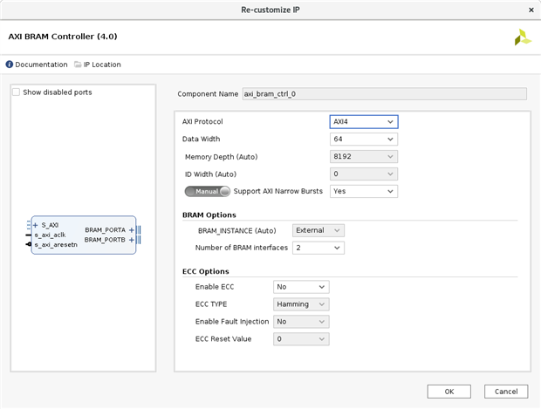Expand the BRAM_PORTB plus icon
This screenshot has width=541, height=409.
[131, 239]
